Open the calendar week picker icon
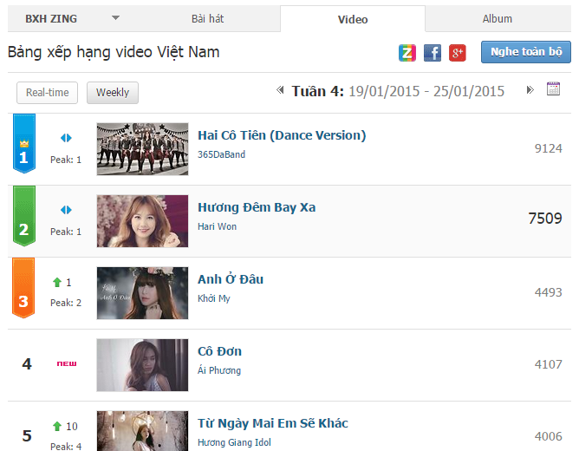 553,88
